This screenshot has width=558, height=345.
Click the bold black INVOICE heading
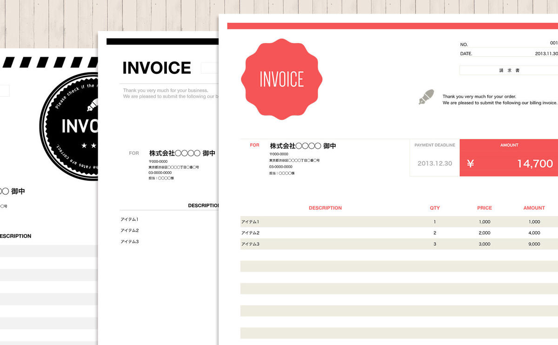pyautogui.click(x=156, y=68)
